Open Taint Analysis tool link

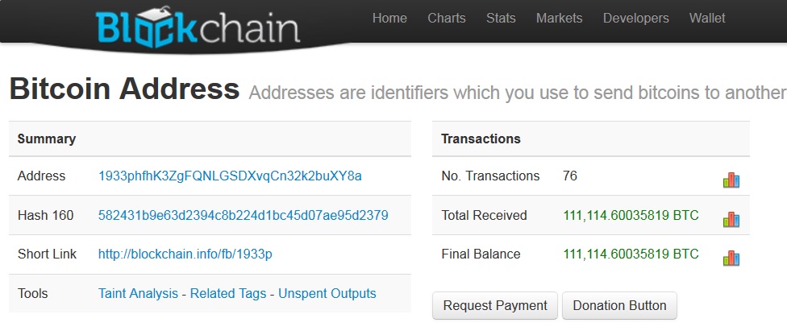[138, 293]
